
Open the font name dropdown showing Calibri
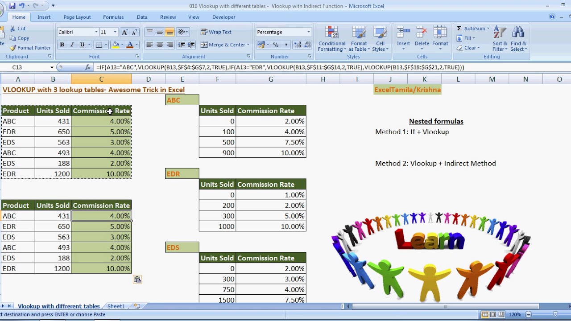96,32
